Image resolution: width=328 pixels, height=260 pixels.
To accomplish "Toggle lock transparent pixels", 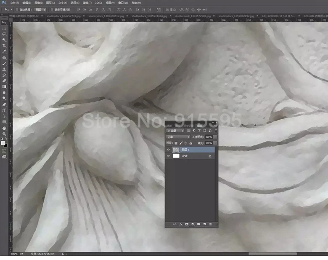I will [x=176, y=143].
